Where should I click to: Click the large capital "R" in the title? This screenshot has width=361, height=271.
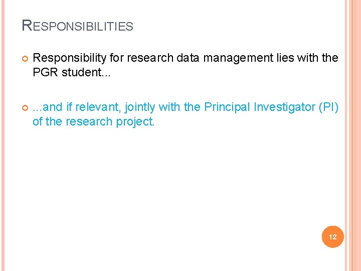tap(27, 26)
